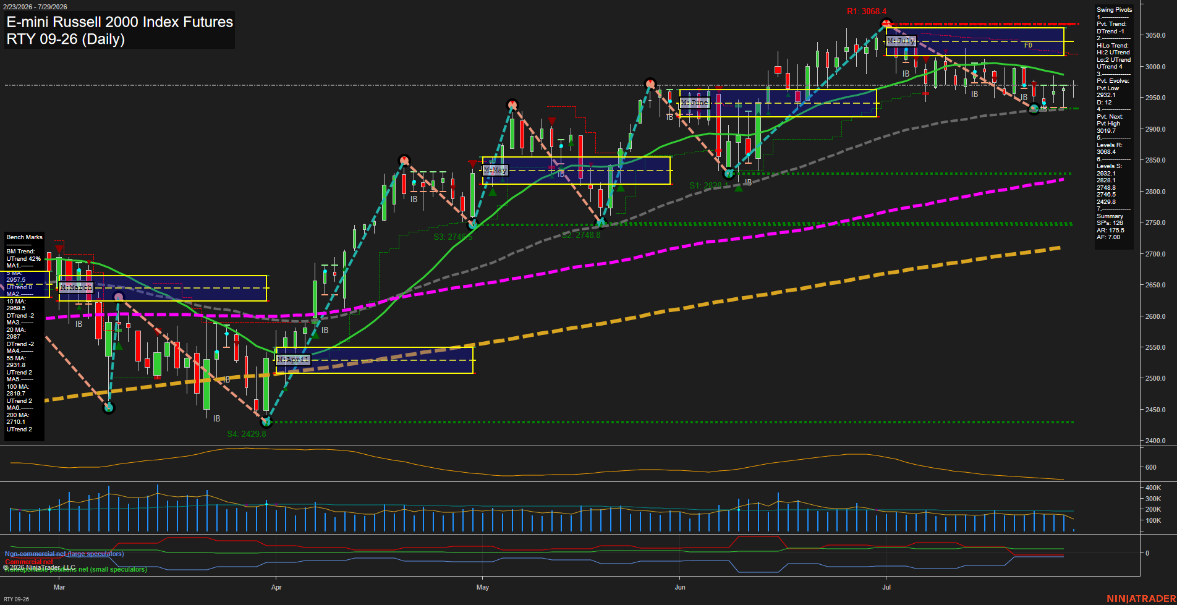The height and width of the screenshot is (605, 1177).
Task: Click the S1: 2828.1 support level label
Action: (x=705, y=185)
